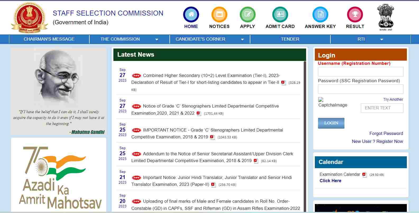Open PDF icon for CHSL Tier-I result

tap(284, 83)
